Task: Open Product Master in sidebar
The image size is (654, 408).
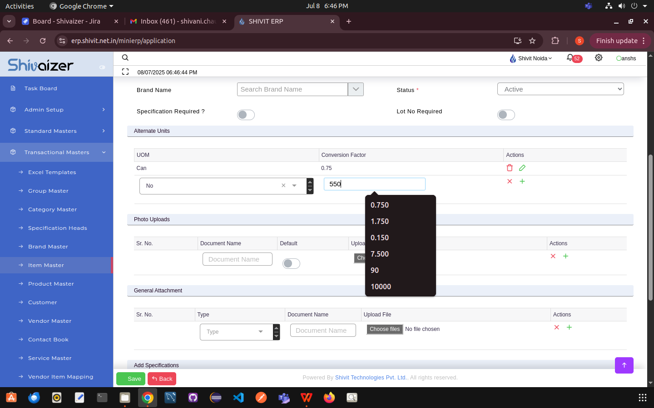Action: click(51, 284)
